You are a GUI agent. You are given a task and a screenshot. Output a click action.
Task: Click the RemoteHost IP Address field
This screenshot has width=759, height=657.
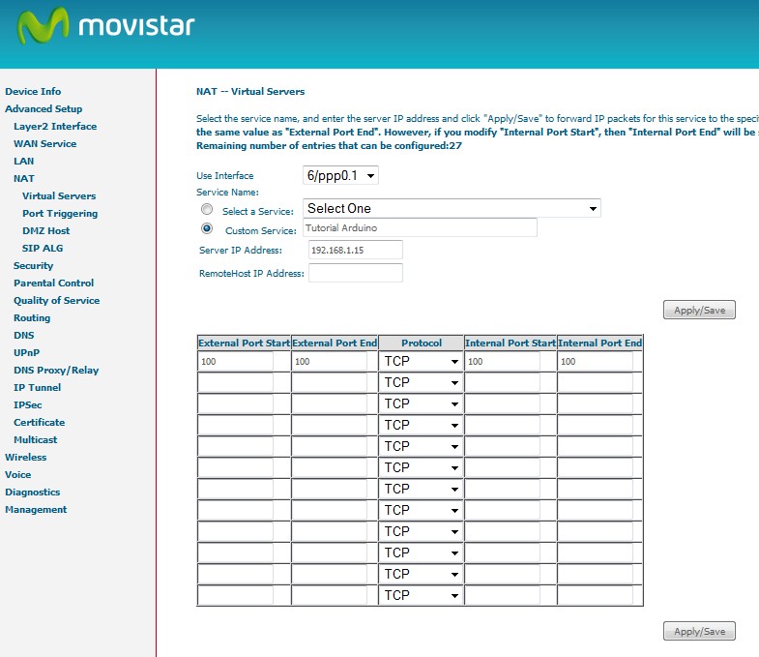pos(355,273)
